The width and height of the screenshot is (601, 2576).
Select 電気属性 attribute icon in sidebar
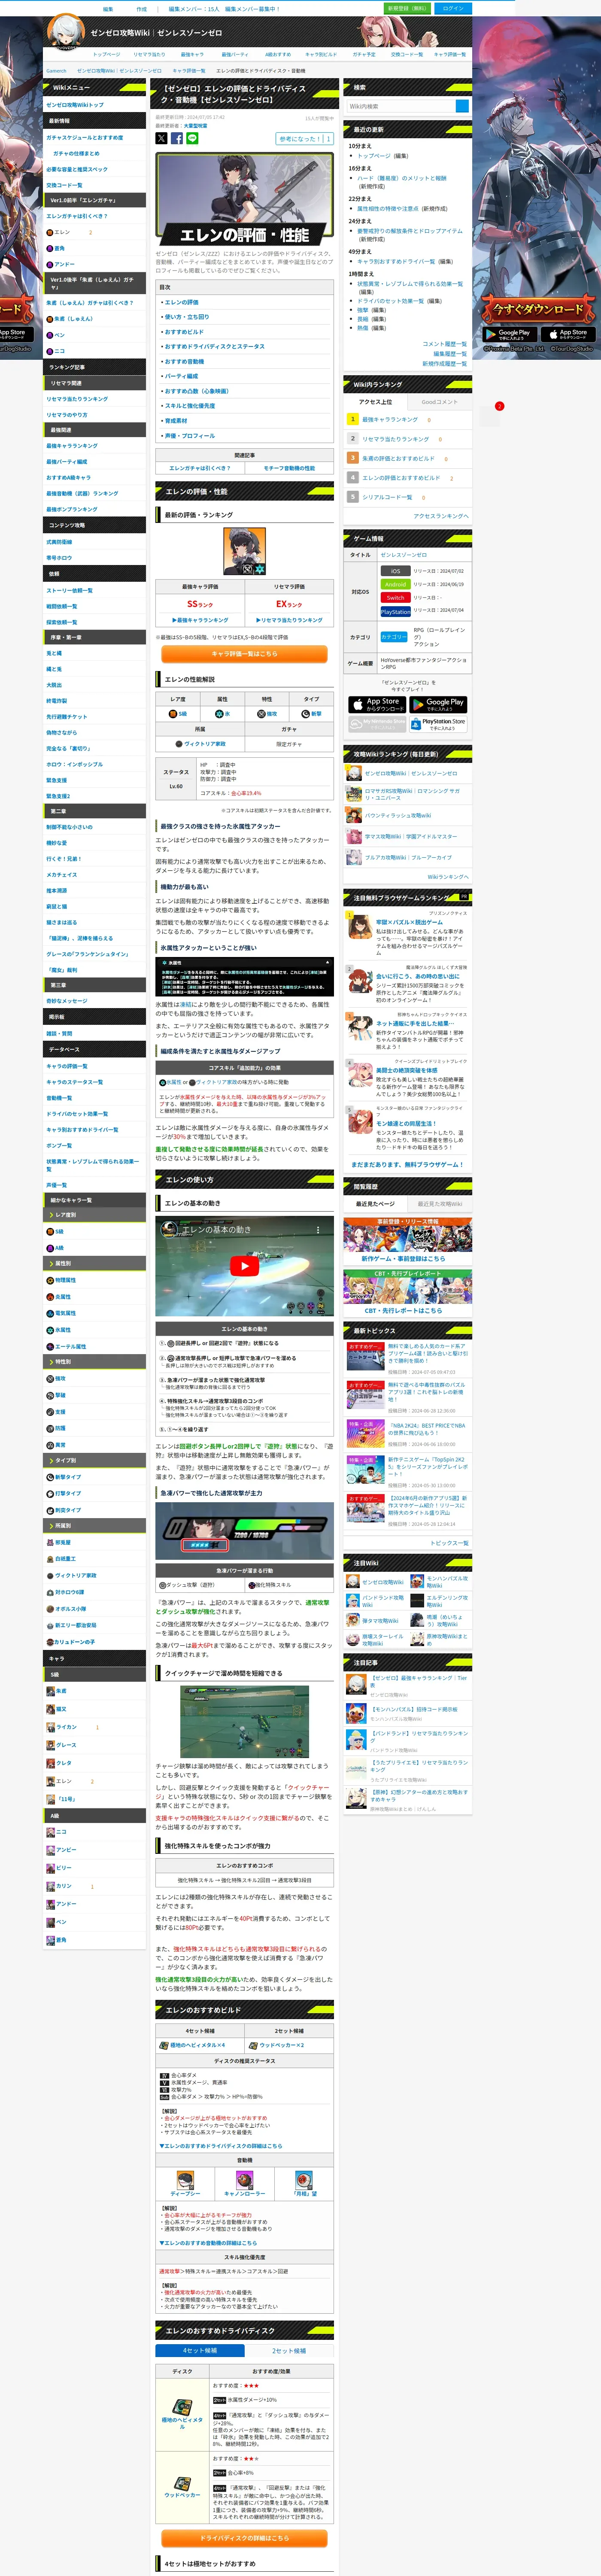coord(50,1313)
